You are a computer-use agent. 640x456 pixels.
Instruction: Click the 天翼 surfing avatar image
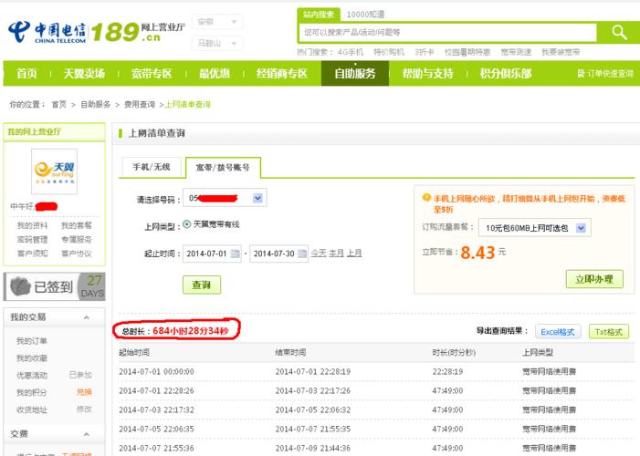pyautogui.click(x=54, y=171)
